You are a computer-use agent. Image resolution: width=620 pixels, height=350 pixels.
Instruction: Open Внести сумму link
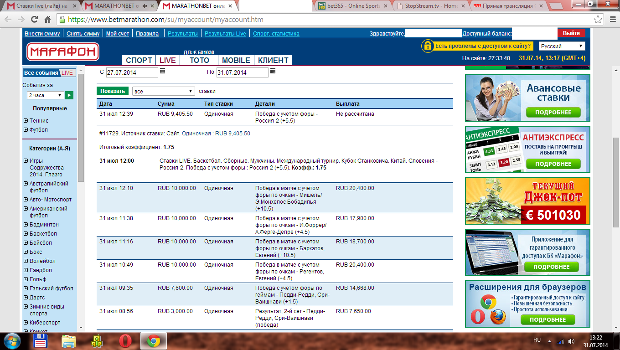pyautogui.click(x=42, y=34)
